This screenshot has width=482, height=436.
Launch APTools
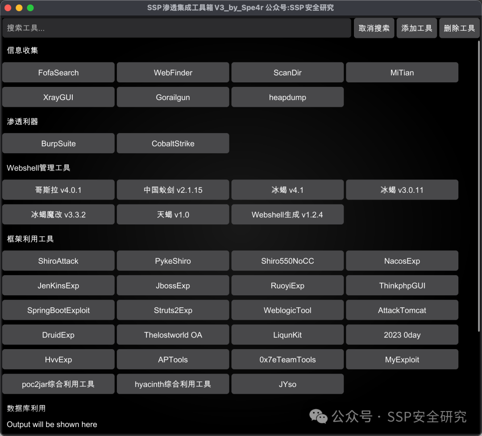(x=173, y=359)
